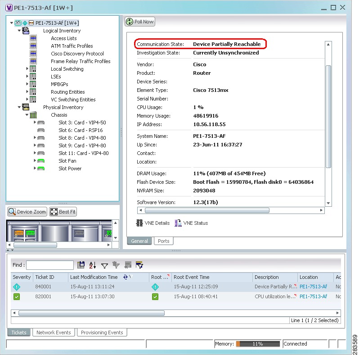Viewport: 359px width, 355px height.
Task: Click ticket table horizontal scrollbar thumb
Action: [91, 313]
